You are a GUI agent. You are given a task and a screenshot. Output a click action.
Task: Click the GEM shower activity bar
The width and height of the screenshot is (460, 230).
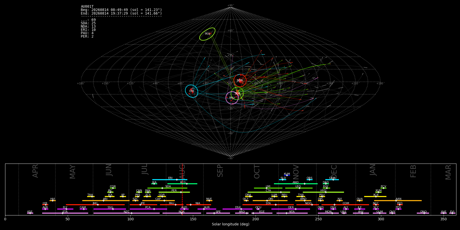(332, 180)
